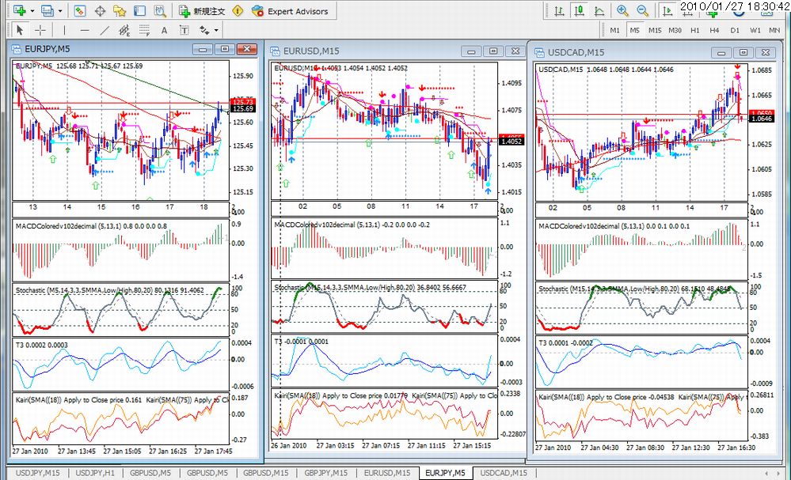The height and width of the screenshot is (480, 791).
Task: Set timeframe to H1
Action: click(695, 30)
